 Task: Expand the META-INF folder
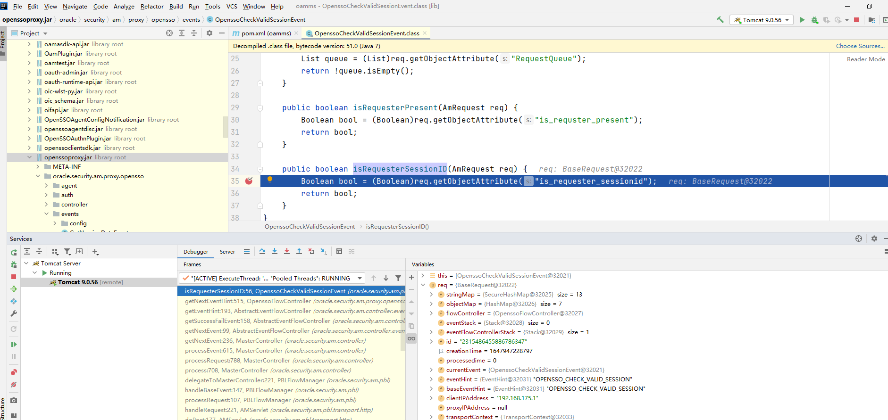pyautogui.click(x=38, y=167)
